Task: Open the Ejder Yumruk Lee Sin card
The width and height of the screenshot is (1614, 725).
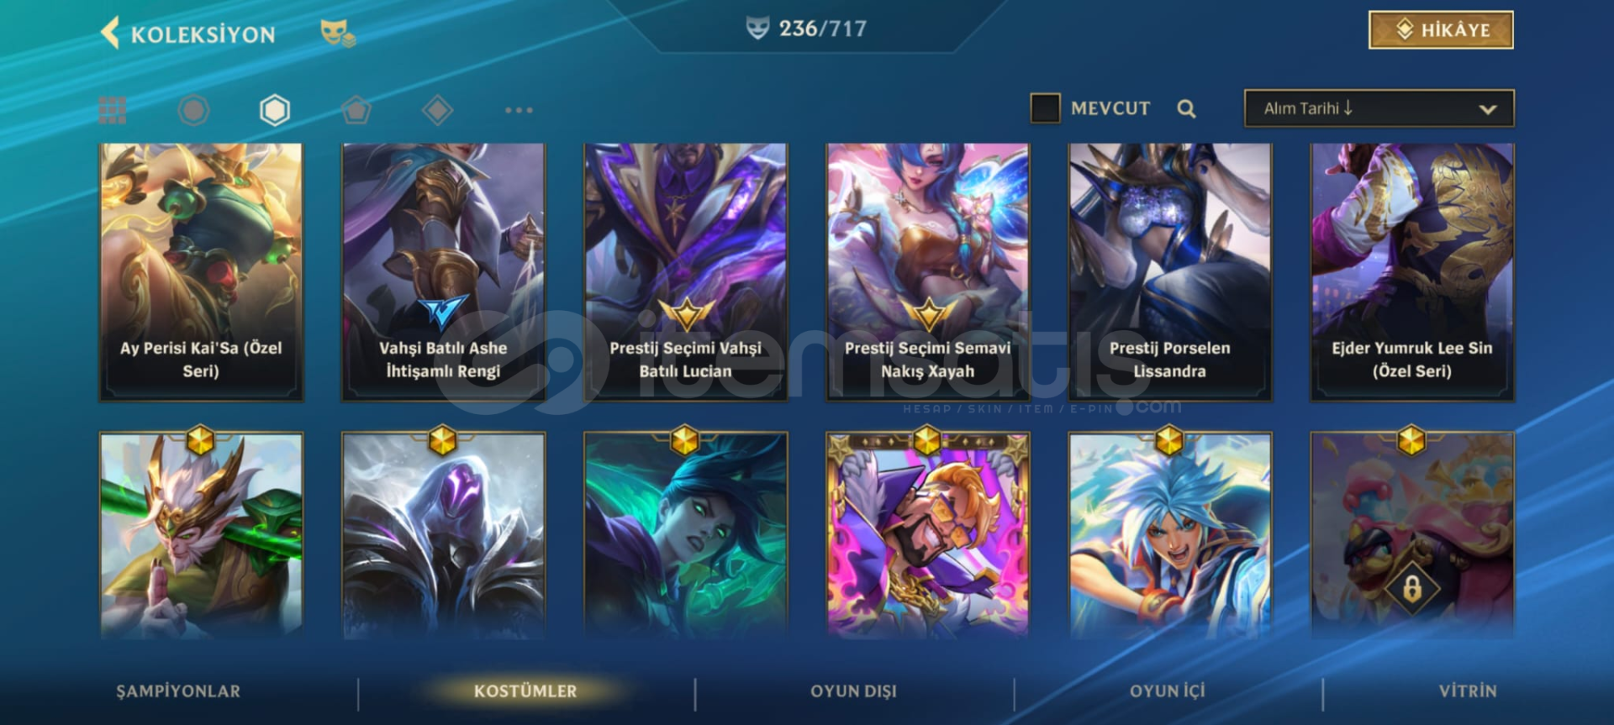Action: (x=1412, y=272)
